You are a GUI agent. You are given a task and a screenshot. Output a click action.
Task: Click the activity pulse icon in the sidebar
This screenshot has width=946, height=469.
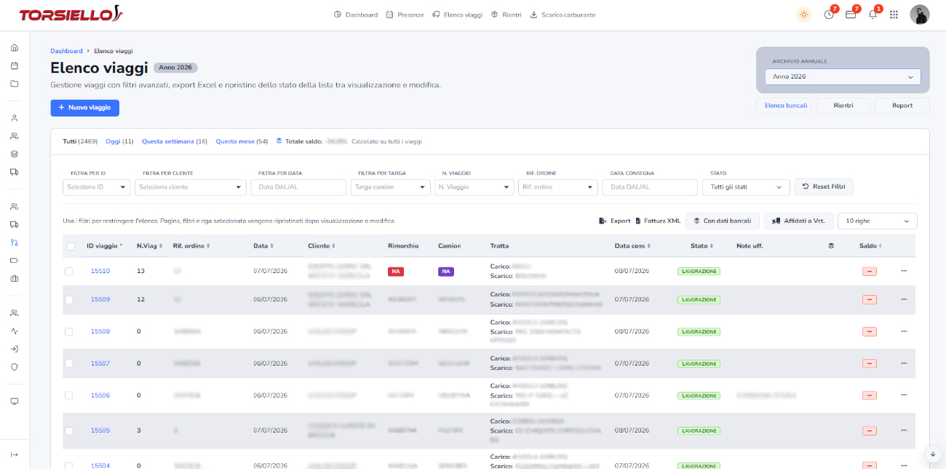(15, 331)
